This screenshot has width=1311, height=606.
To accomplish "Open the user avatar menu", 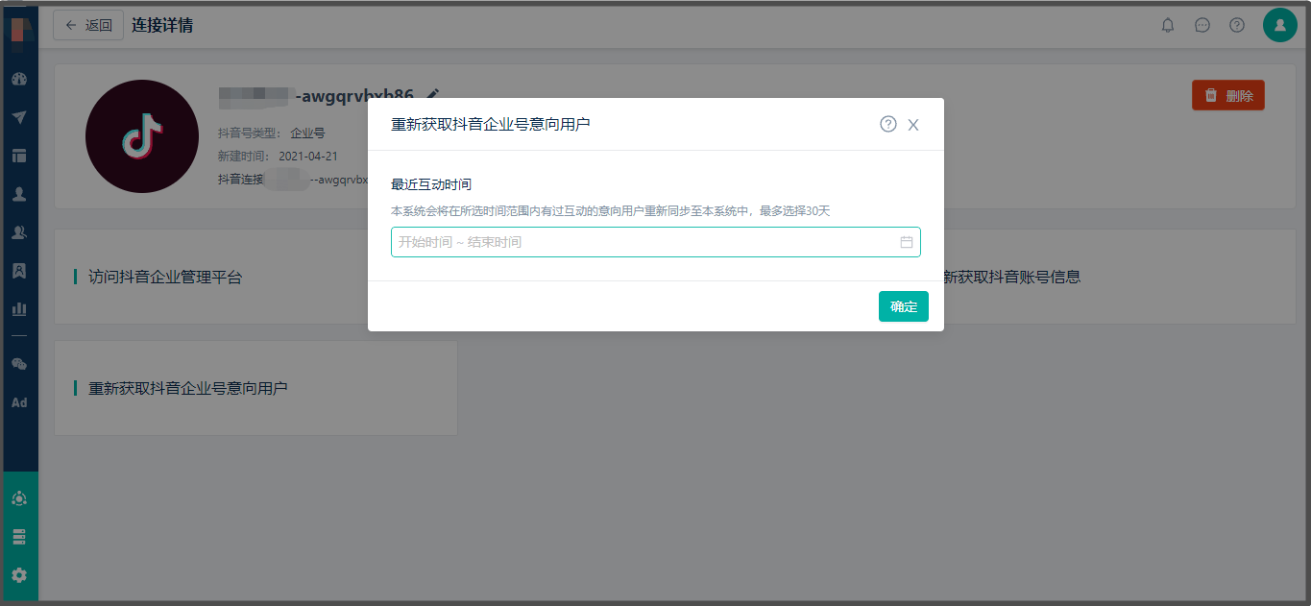I will click(x=1280, y=25).
